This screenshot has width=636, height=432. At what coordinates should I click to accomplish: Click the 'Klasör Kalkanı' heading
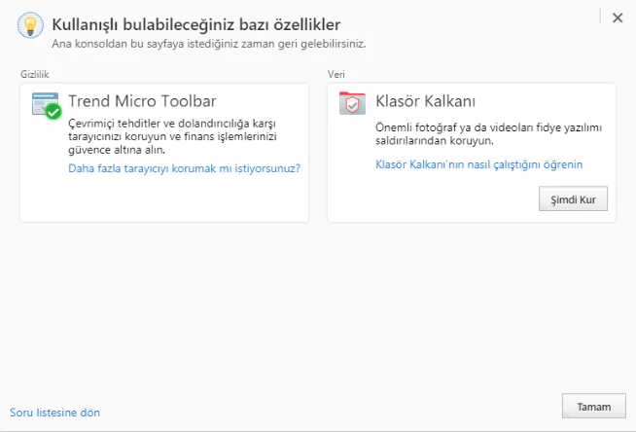tap(425, 101)
